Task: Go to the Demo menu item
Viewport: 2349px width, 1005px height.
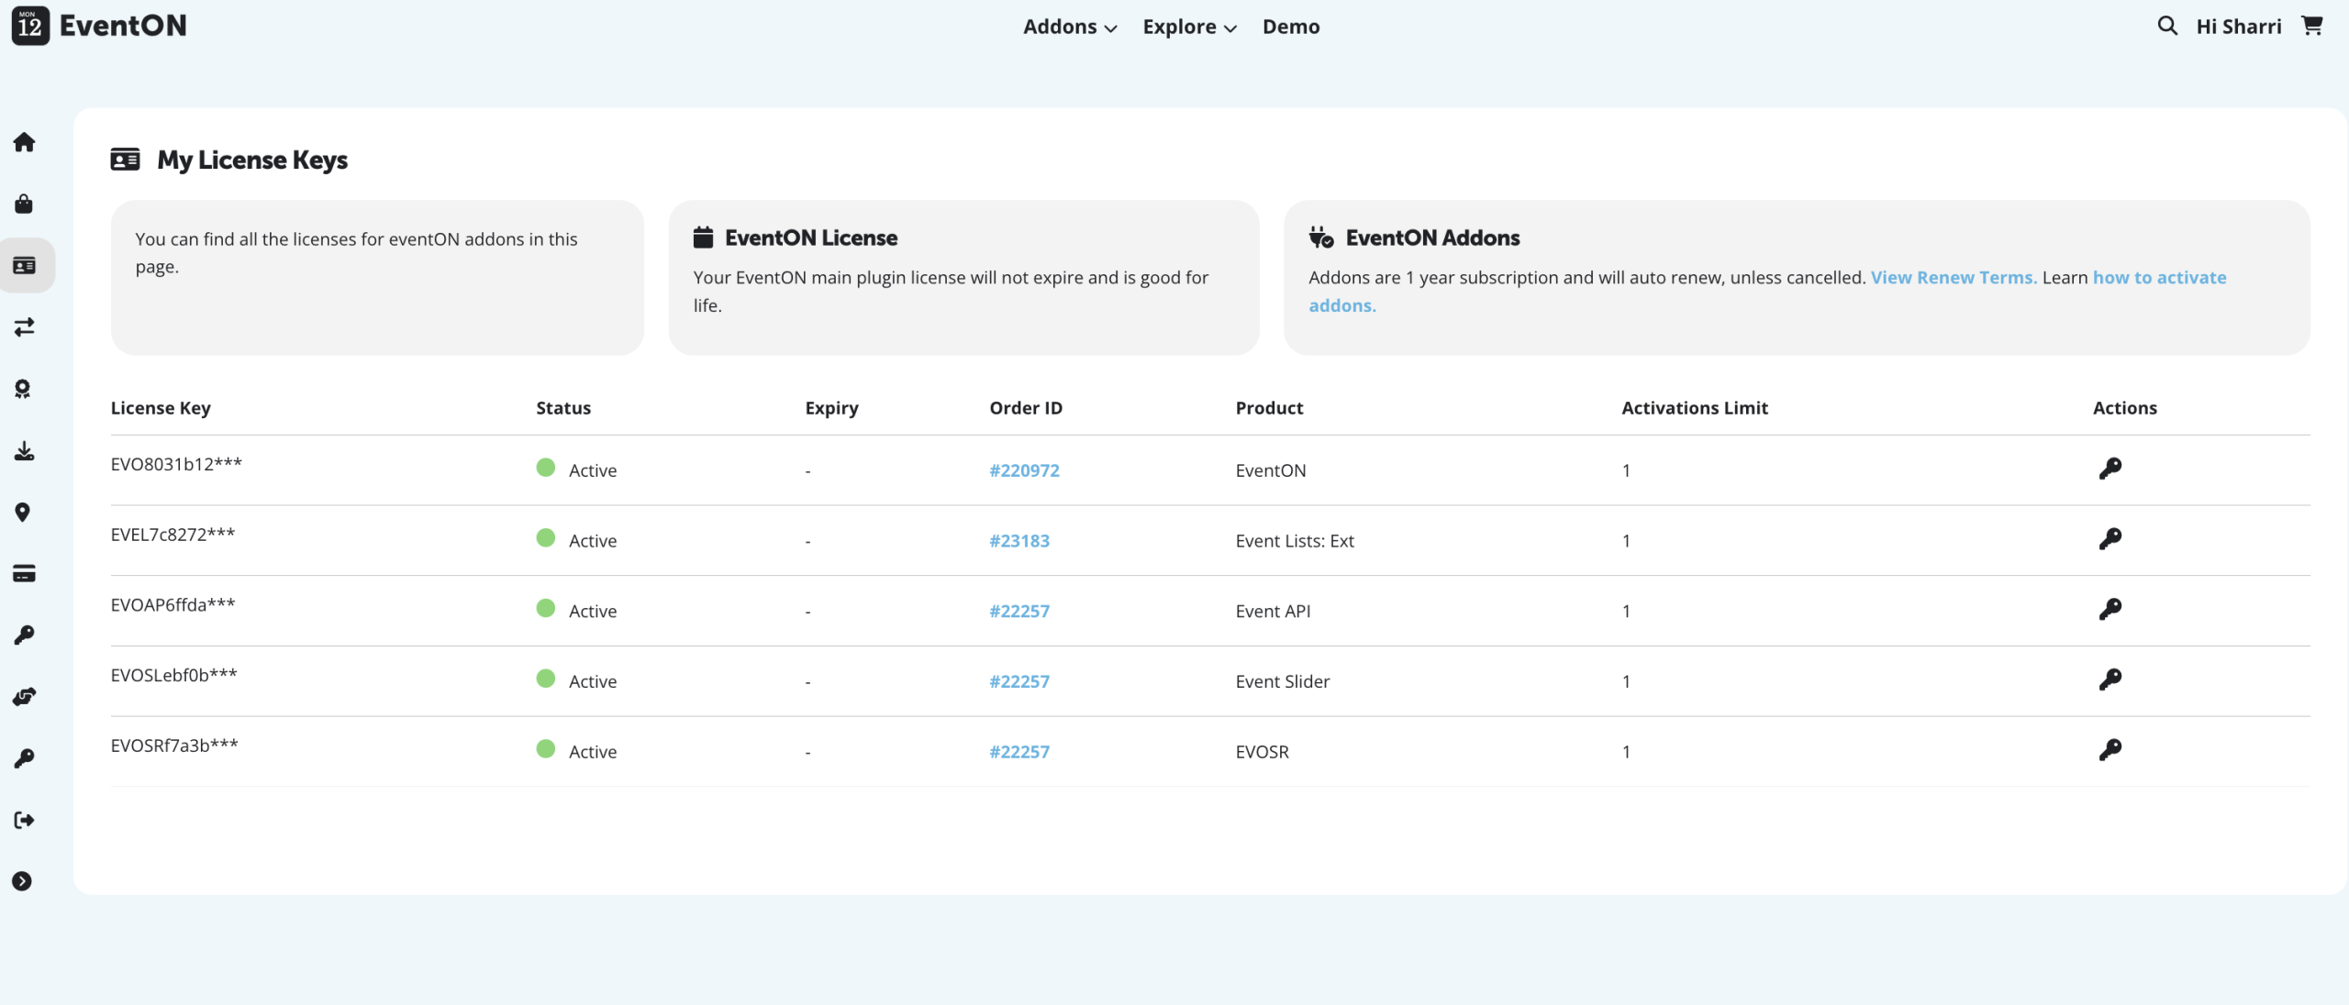Action: (x=1290, y=27)
